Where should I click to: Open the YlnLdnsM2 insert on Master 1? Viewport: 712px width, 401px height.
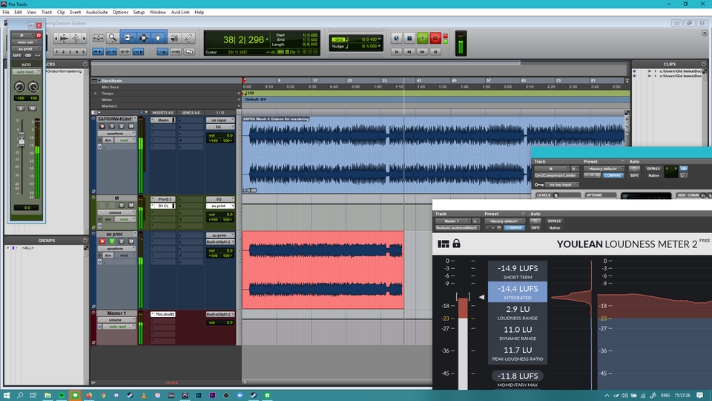[x=163, y=314]
